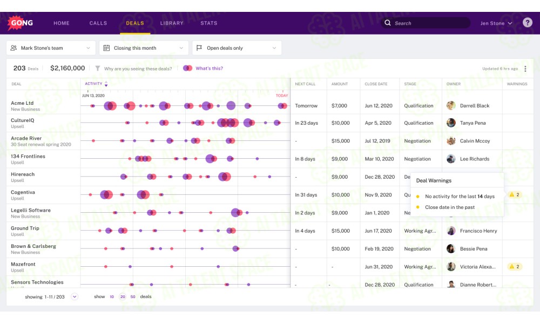Click the Stage column header

point(410,84)
